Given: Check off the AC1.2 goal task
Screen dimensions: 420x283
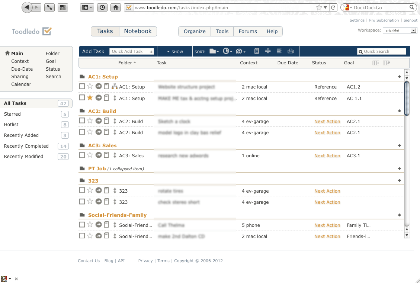Looking at the screenshot, I should [82, 86].
